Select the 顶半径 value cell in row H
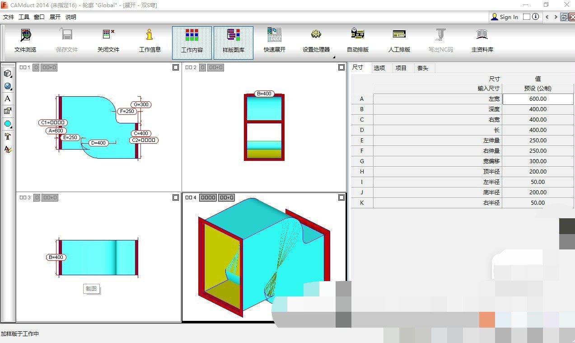575x343 pixels. pyautogui.click(x=538, y=171)
